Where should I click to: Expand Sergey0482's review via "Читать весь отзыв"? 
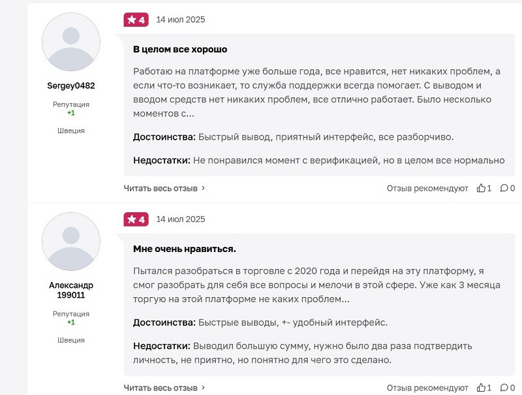coord(161,188)
